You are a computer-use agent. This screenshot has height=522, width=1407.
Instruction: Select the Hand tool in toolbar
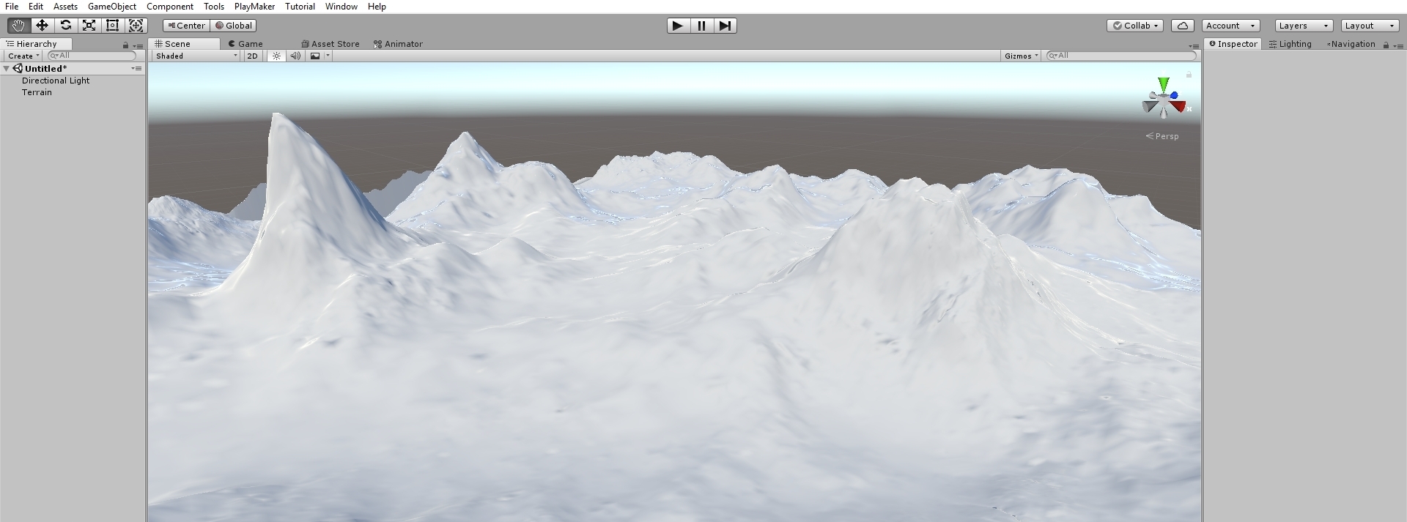[x=18, y=26]
